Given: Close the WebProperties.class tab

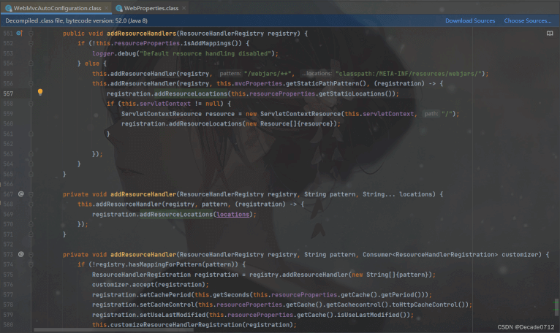Looking at the screenshot, I should pyautogui.click(x=183, y=8).
